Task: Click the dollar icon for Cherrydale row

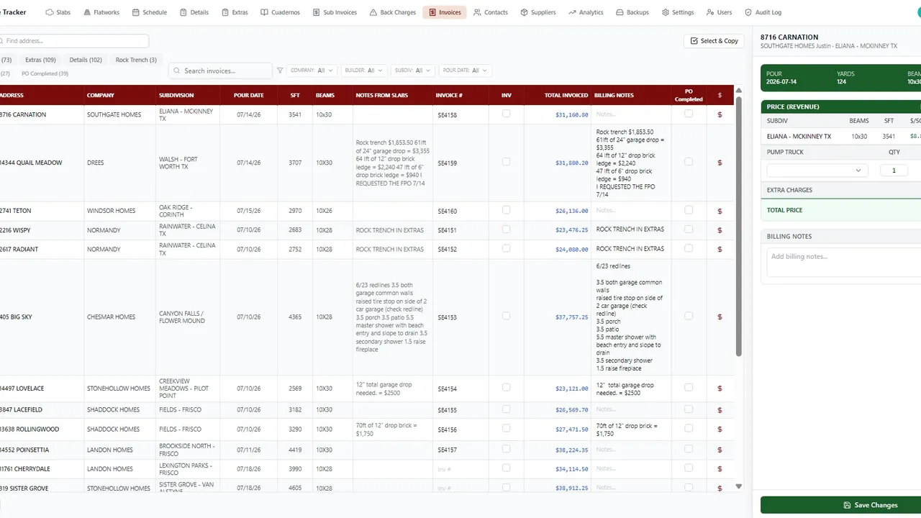Action: coord(720,469)
